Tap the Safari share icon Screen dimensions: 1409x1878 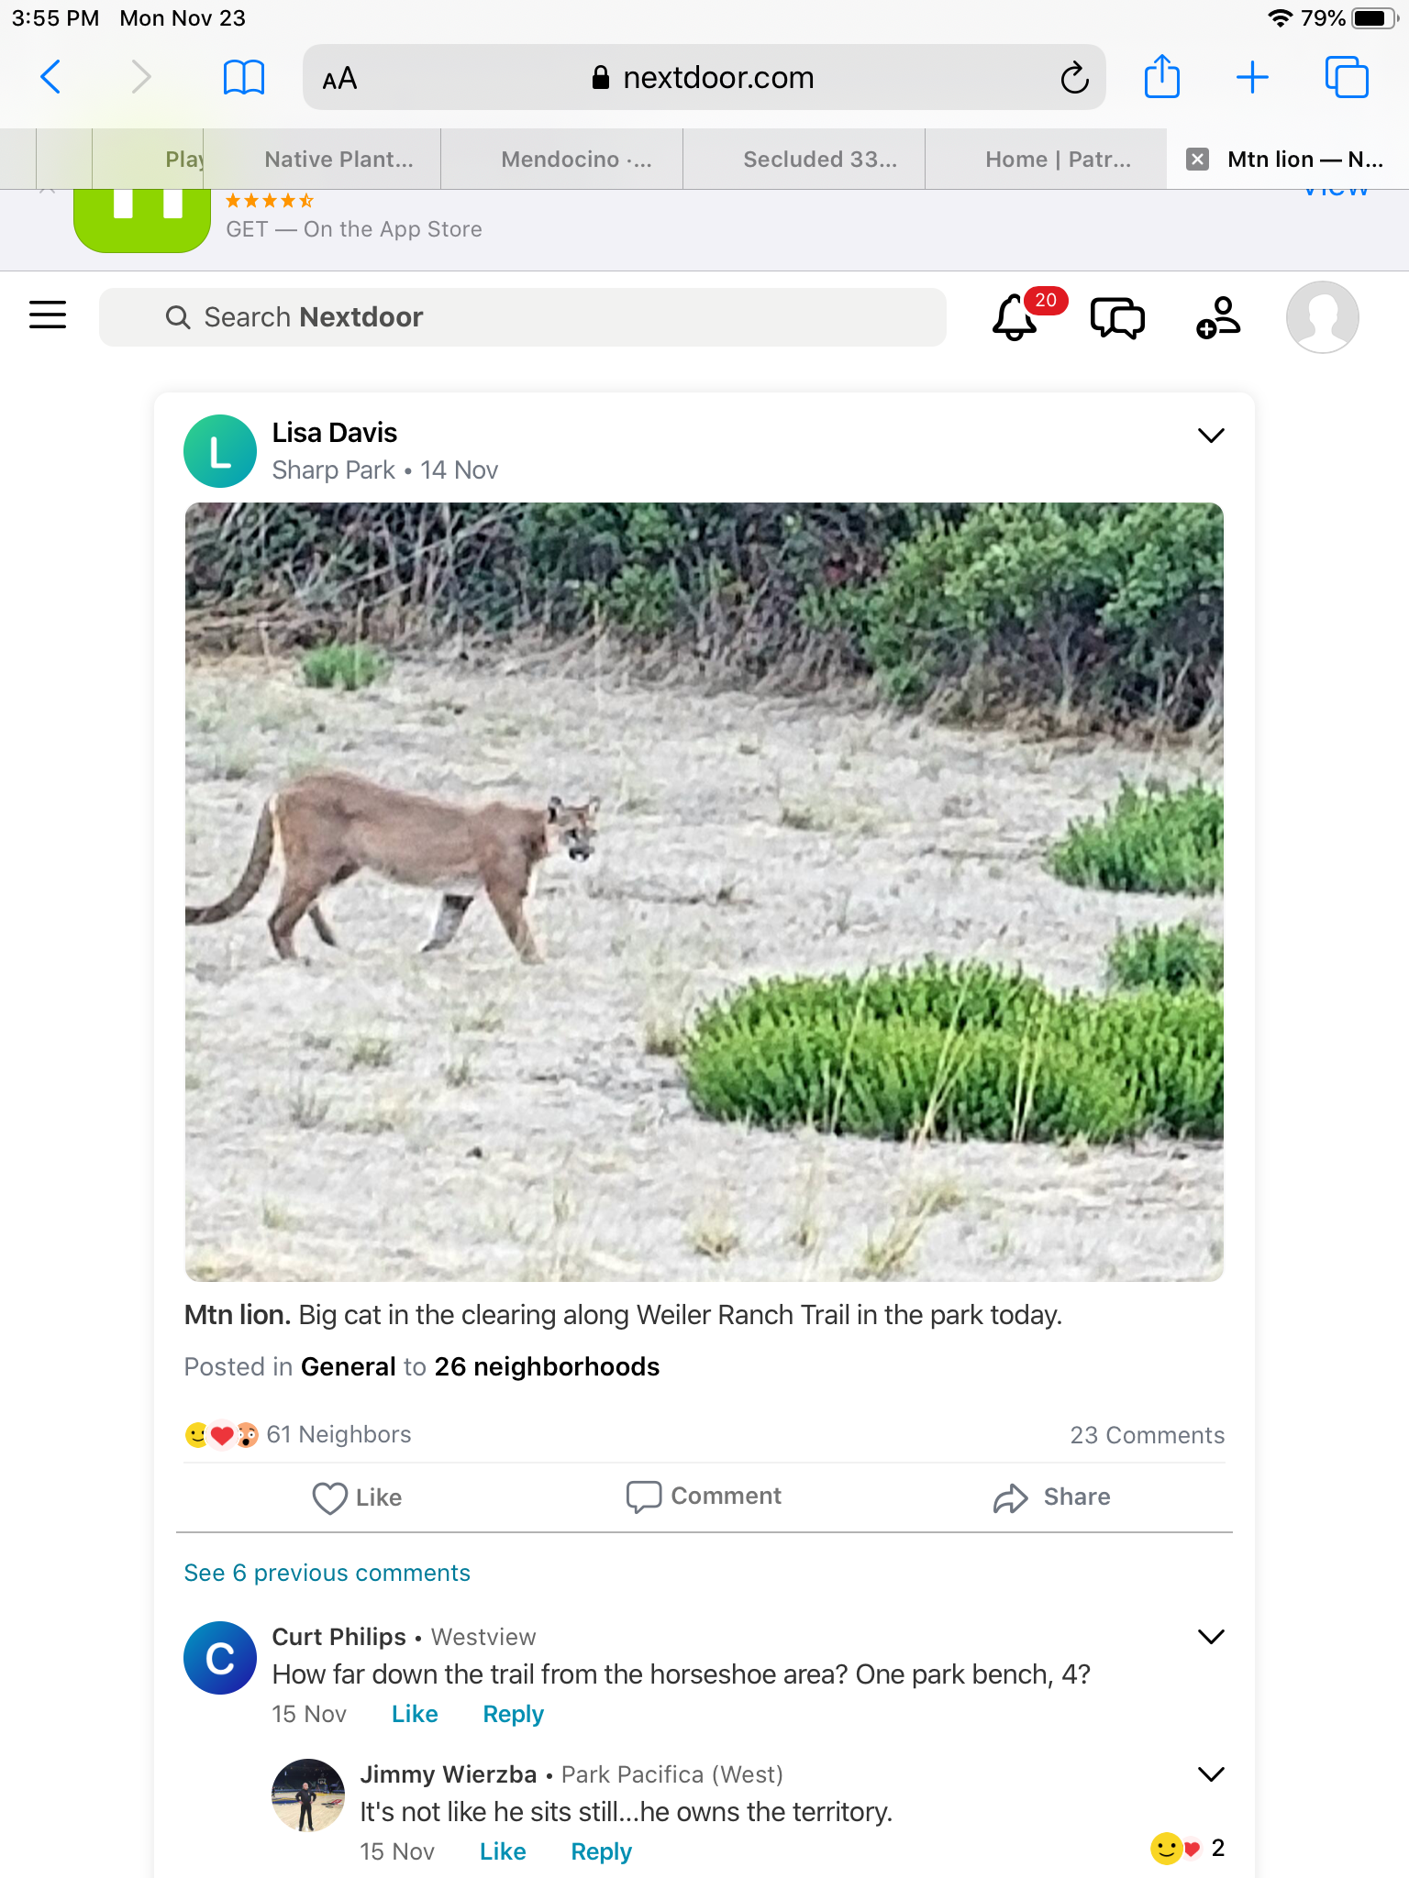coord(1161,77)
